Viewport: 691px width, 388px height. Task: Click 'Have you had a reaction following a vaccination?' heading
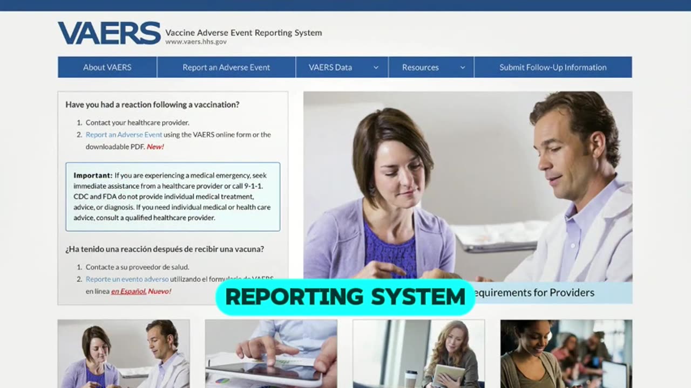tap(152, 105)
